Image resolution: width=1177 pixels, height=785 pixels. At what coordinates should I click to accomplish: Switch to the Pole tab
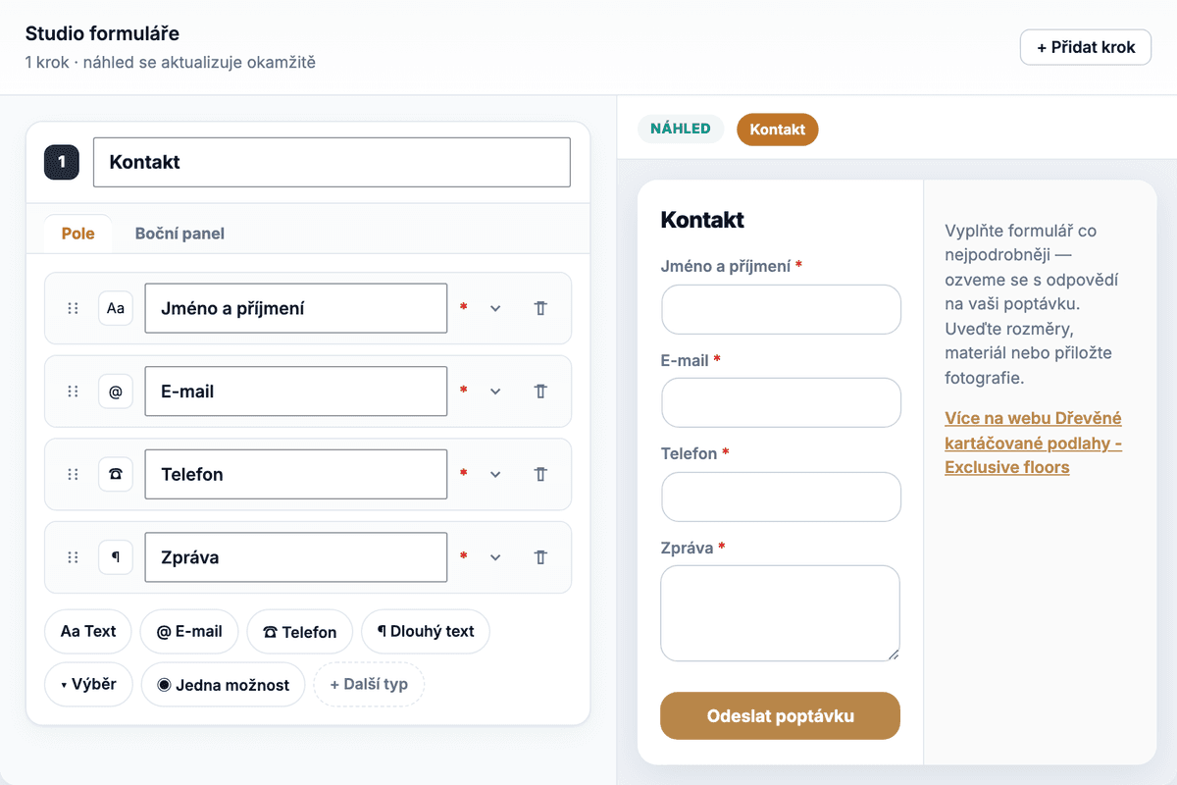point(78,234)
